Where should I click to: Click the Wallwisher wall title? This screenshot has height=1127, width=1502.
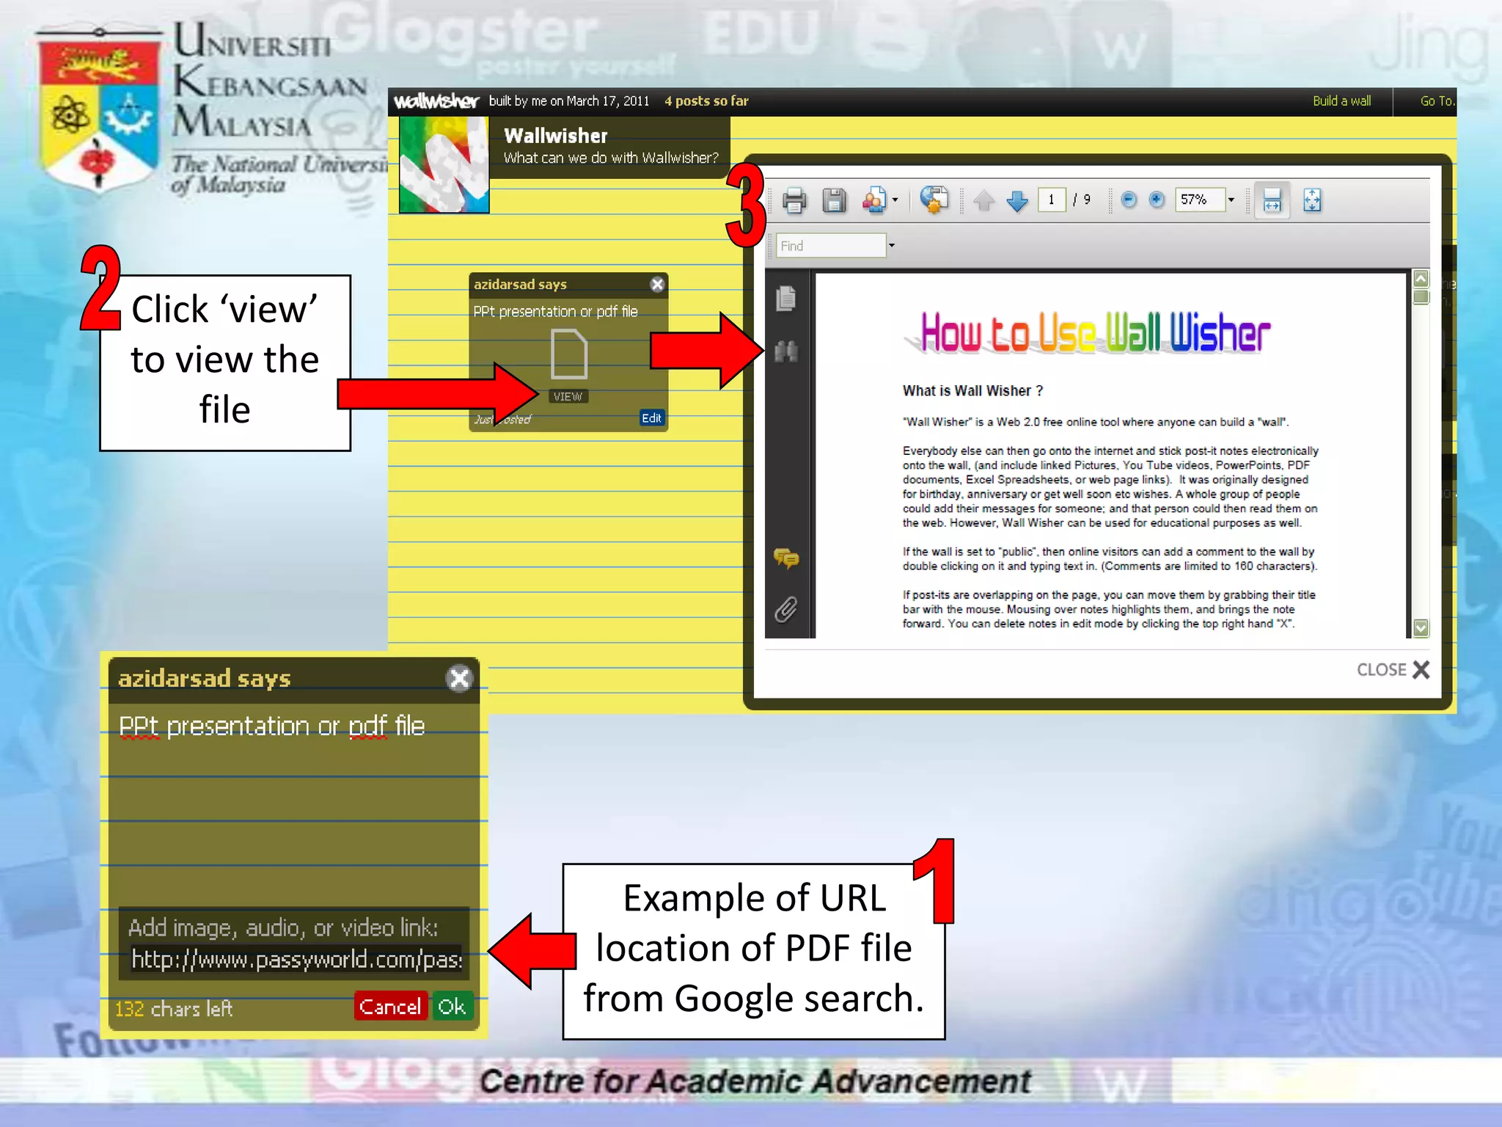tap(556, 136)
